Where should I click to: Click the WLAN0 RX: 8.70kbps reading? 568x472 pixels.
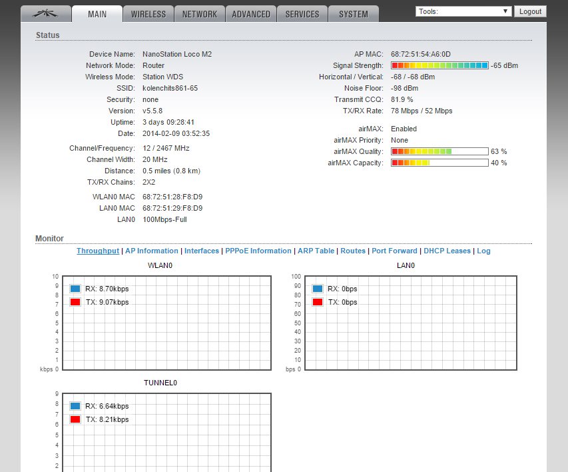[x=107, y=289]
